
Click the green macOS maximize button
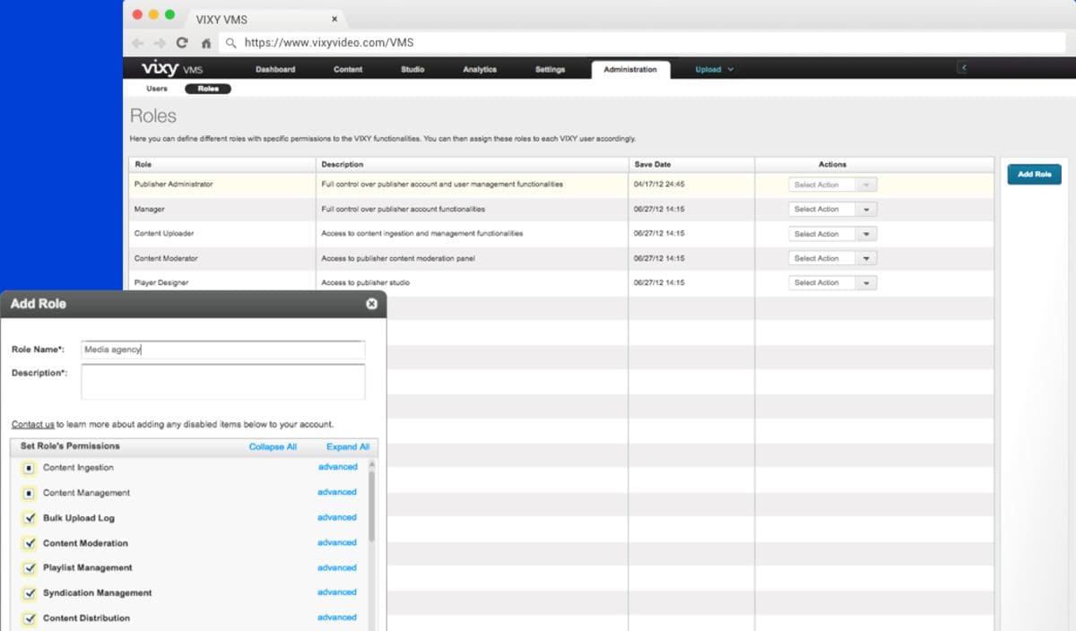[170, 14]
